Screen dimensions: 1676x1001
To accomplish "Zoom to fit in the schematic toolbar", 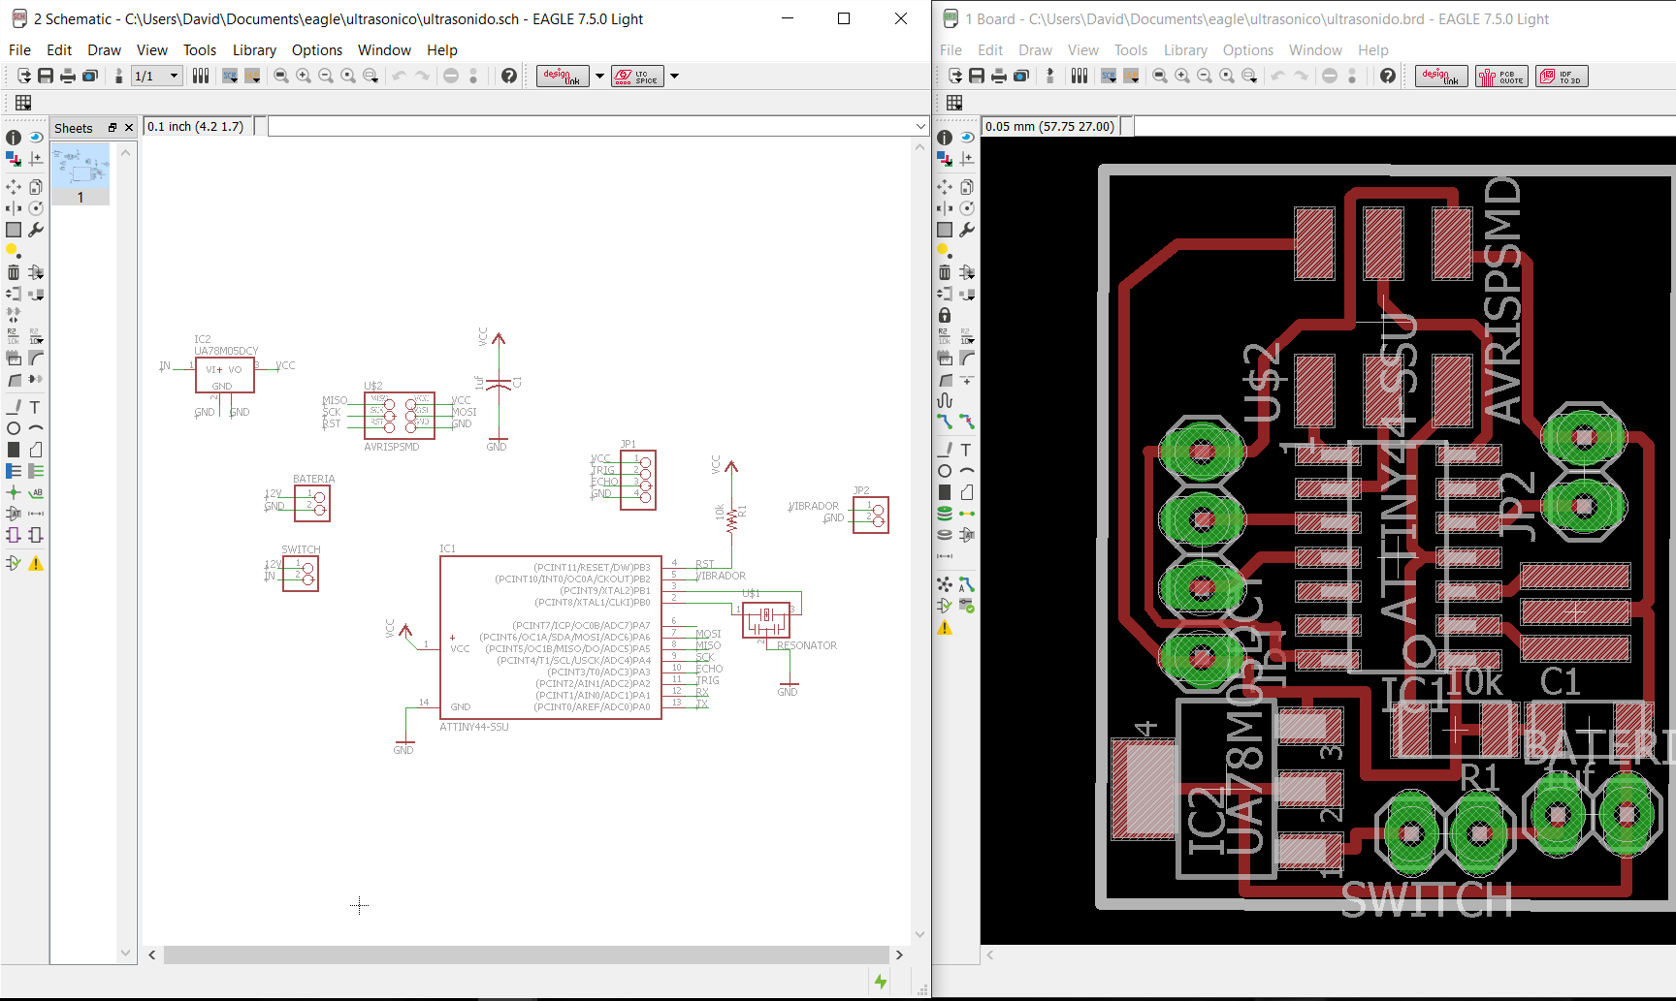I will 281,76.
